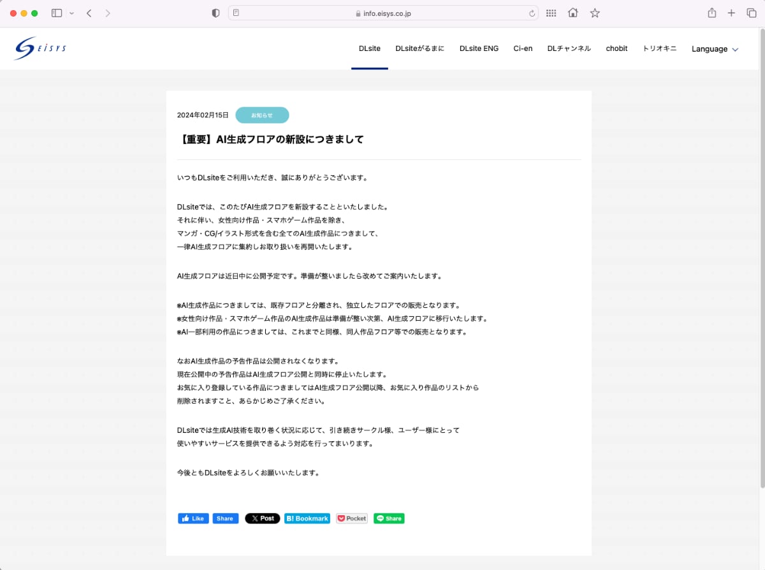
Task: Open the privacy report shield icon
Action: (x=215, y=13)
